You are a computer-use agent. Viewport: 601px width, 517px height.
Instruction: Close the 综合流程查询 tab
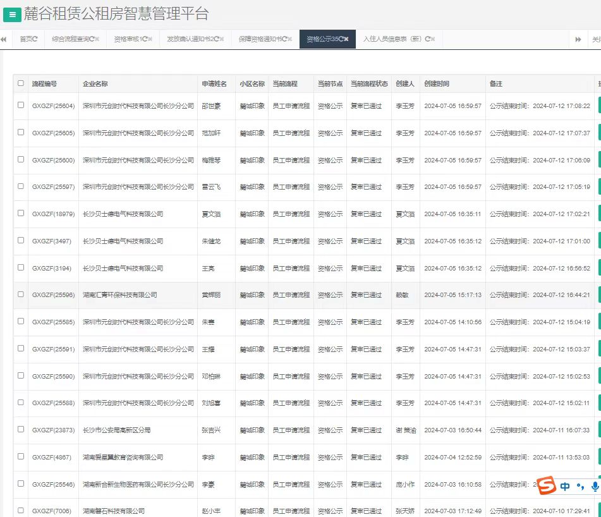coord(98,39)
